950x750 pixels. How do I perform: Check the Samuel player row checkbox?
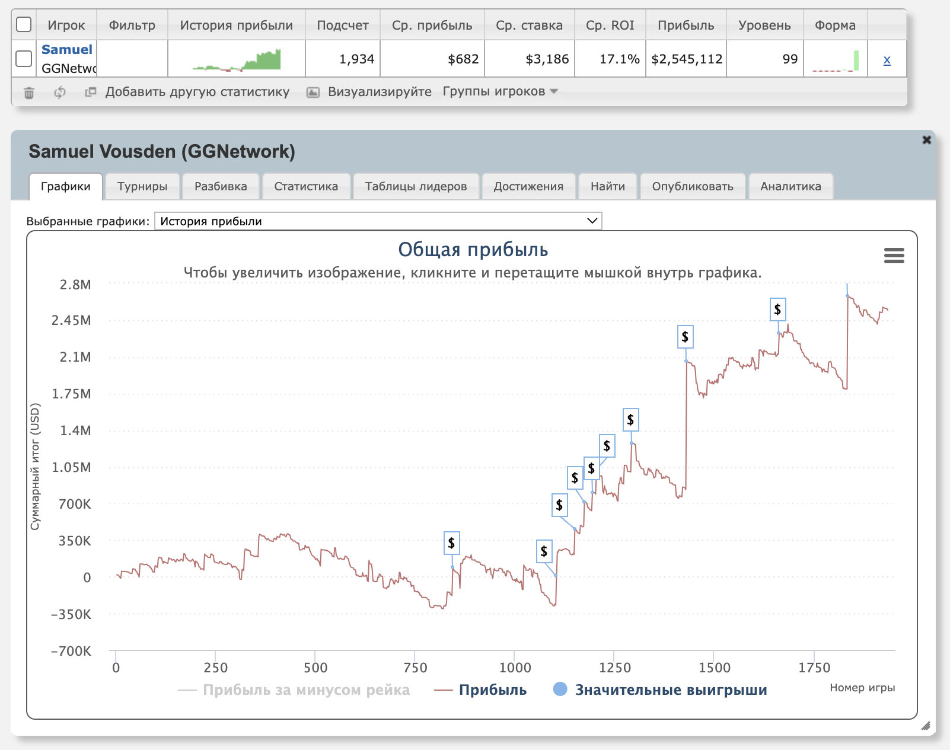click(24, 59)
